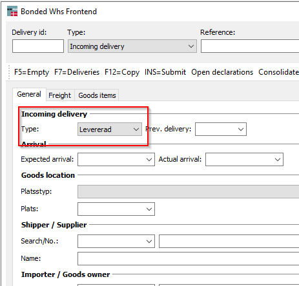This screenshot has height=286, width=299.
Task: Click the Shipper Name text field
Action: (x=188, y=258)
